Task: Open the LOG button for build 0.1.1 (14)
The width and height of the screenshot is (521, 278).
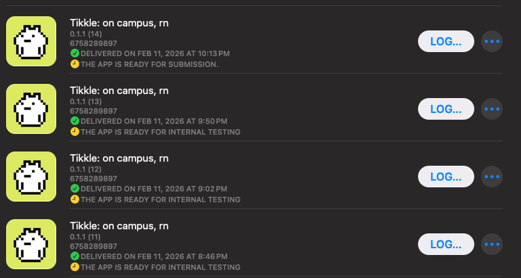Action: (446, 41)
